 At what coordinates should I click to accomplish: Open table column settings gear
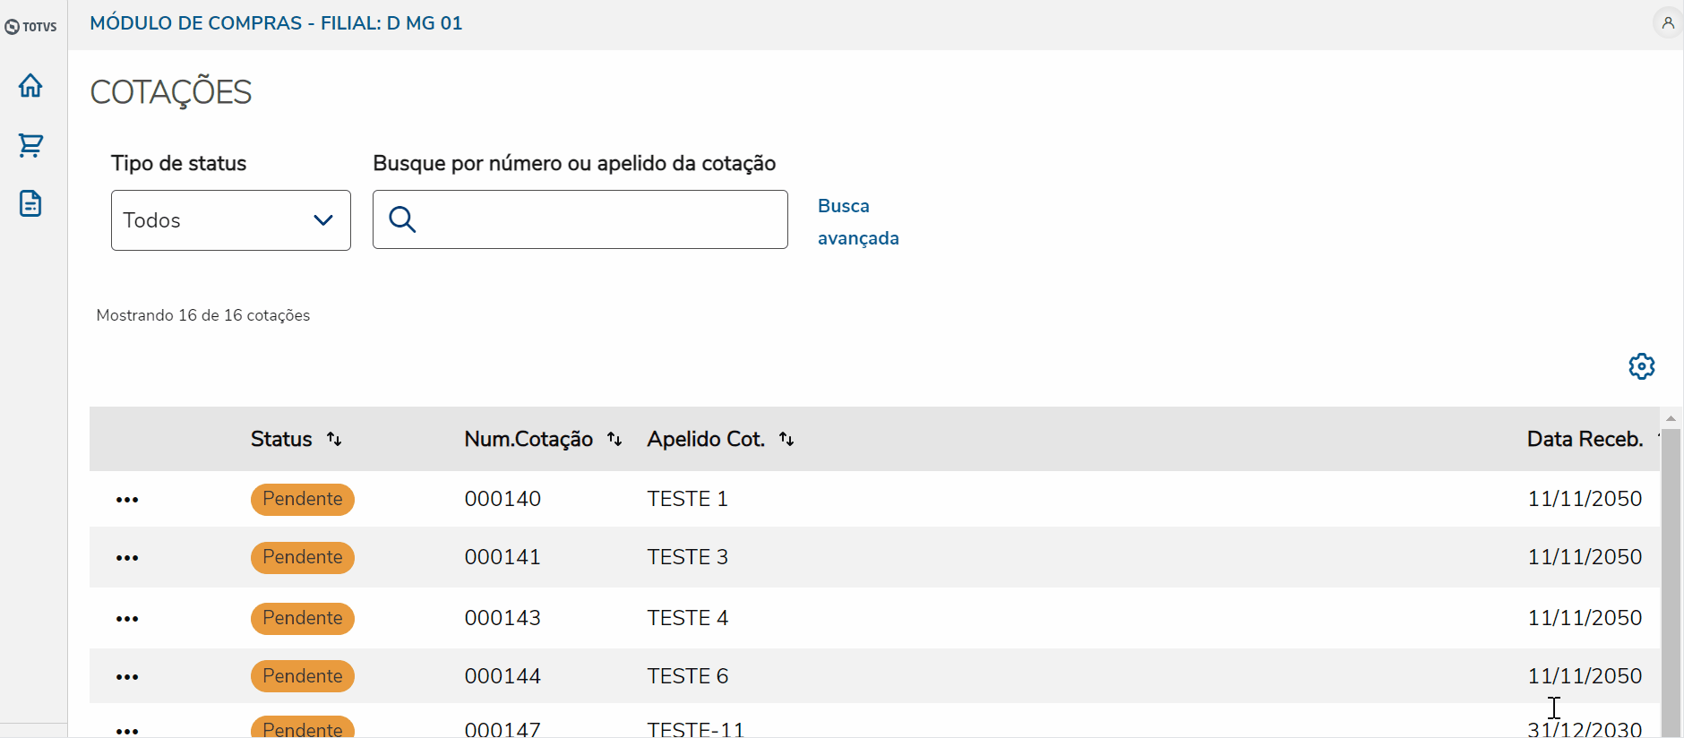click(x=1641, y=366)
